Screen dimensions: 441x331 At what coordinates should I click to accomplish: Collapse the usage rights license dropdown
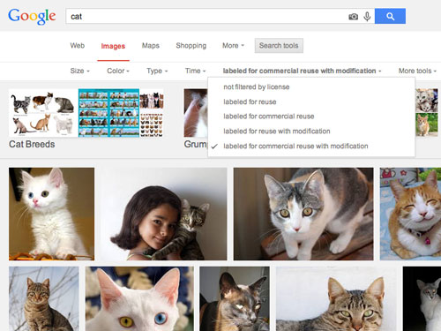pos(302,71)
